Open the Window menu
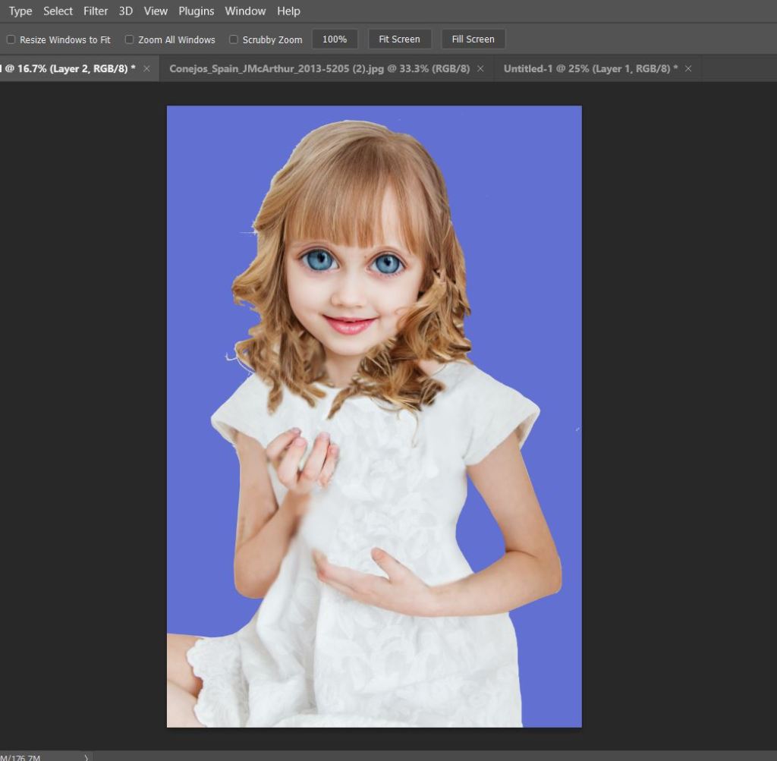The width and height of the screenshot is (777, 761). tap(245, 11)
